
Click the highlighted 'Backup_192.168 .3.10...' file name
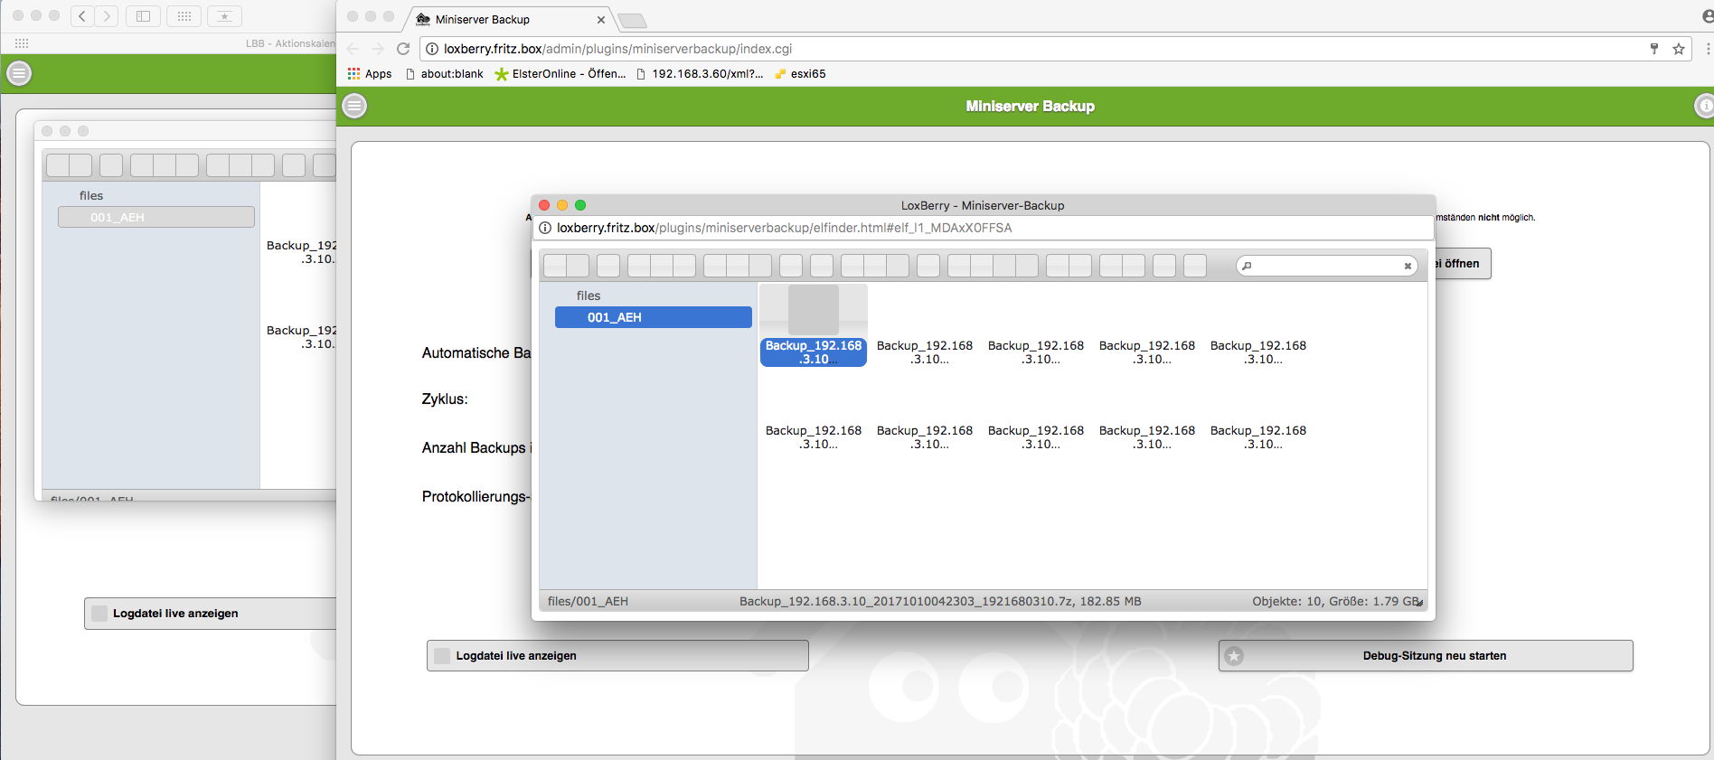coord(814,352)
